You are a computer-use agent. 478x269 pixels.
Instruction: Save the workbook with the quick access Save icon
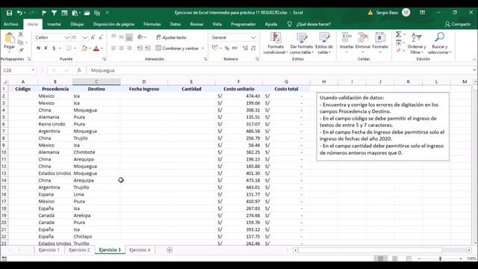(x=9, y=13)
